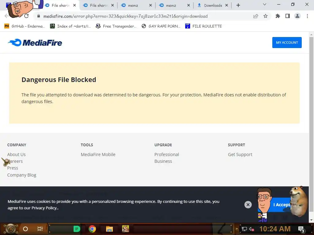
Task: Open the Index of ~dartz bookmark
Action: (x=70, y=26)
